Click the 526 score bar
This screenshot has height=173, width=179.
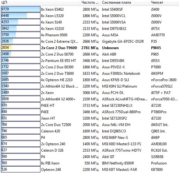point(21,169)
